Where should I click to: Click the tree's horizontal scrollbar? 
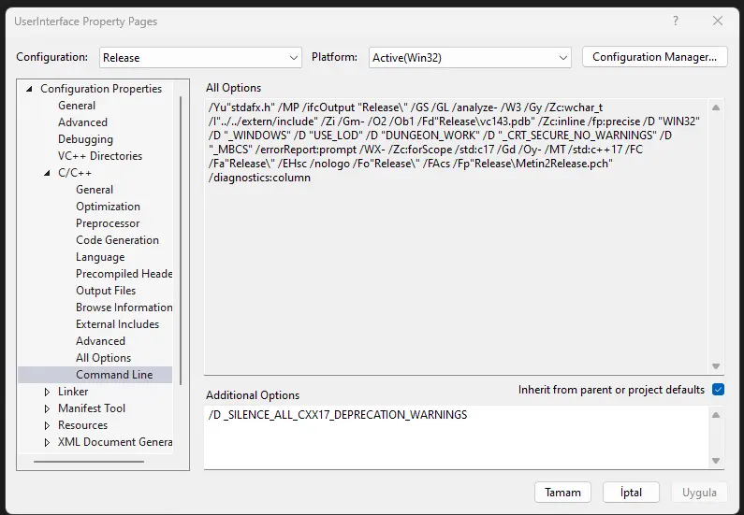pos(89,462)
